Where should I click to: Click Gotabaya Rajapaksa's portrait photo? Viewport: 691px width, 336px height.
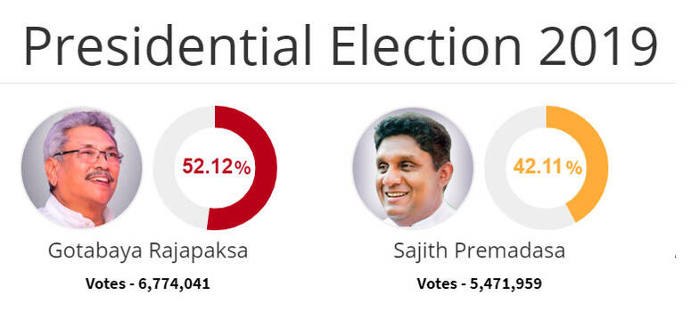coord(82,168)
